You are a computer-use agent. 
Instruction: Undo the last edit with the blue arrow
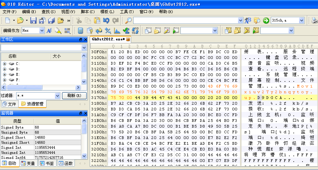(106, 20)
